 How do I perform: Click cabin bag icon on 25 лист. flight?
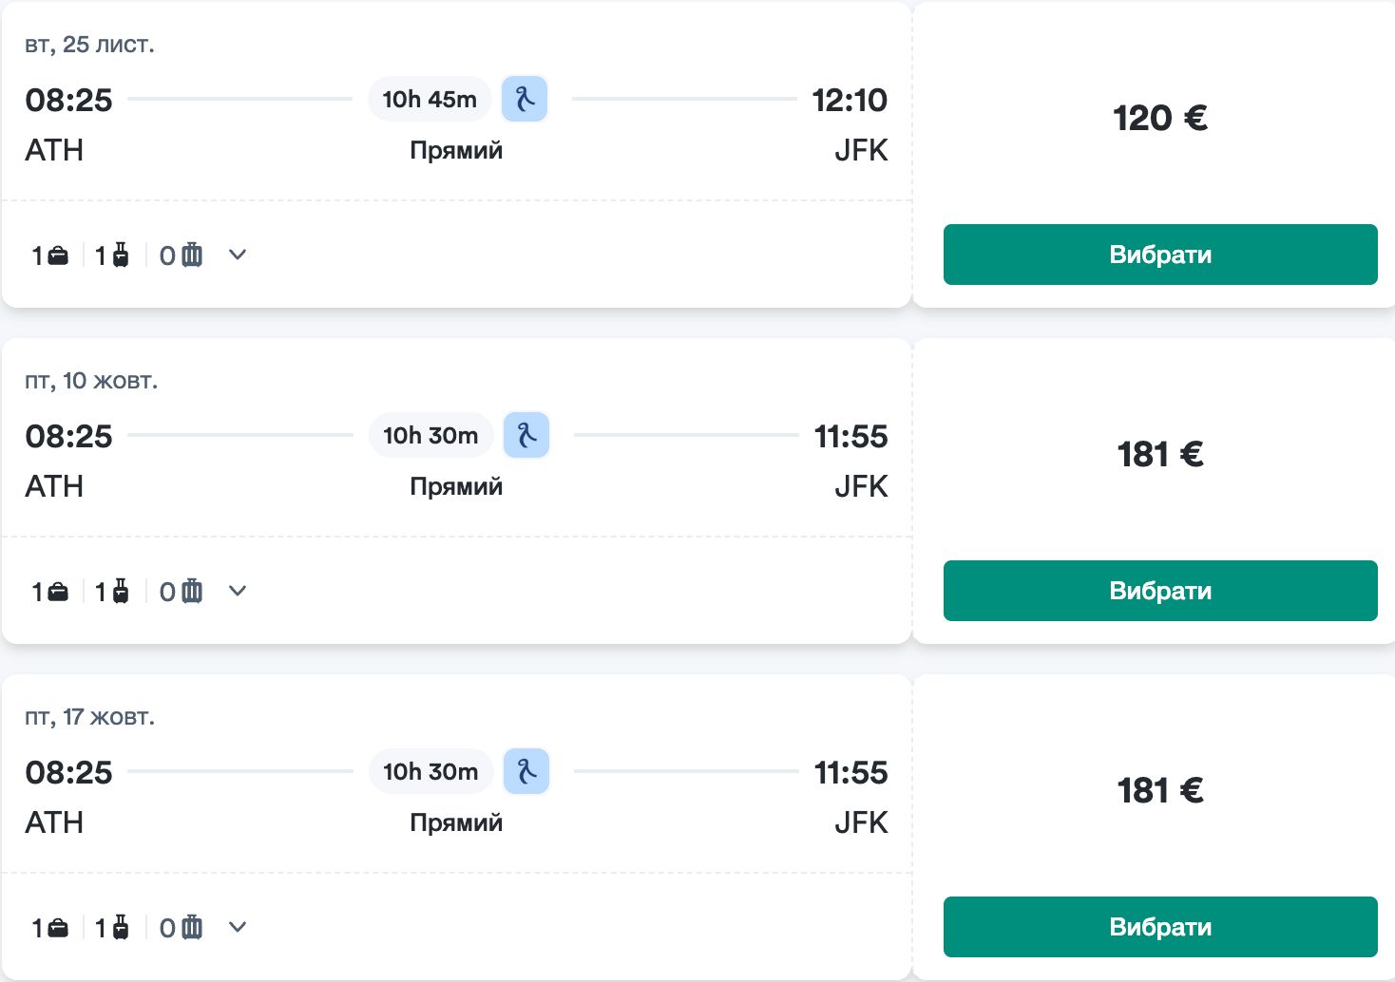point(121,255)
